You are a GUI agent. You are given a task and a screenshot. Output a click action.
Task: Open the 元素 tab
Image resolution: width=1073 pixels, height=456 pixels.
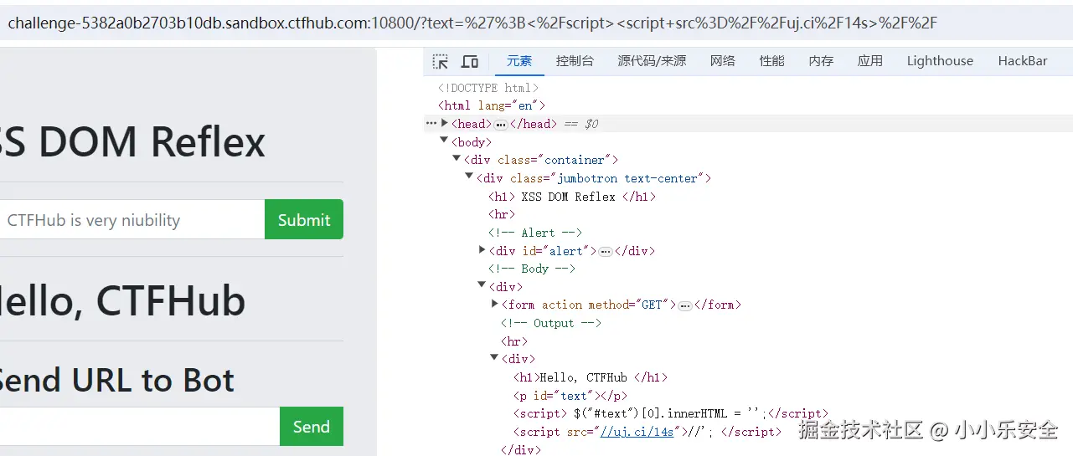(x=519, y=60)
